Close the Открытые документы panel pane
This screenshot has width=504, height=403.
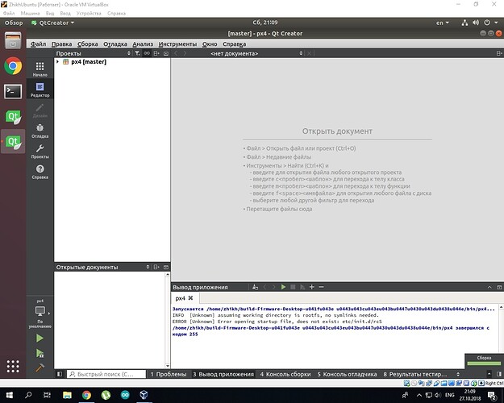click(x=166, y=267)
